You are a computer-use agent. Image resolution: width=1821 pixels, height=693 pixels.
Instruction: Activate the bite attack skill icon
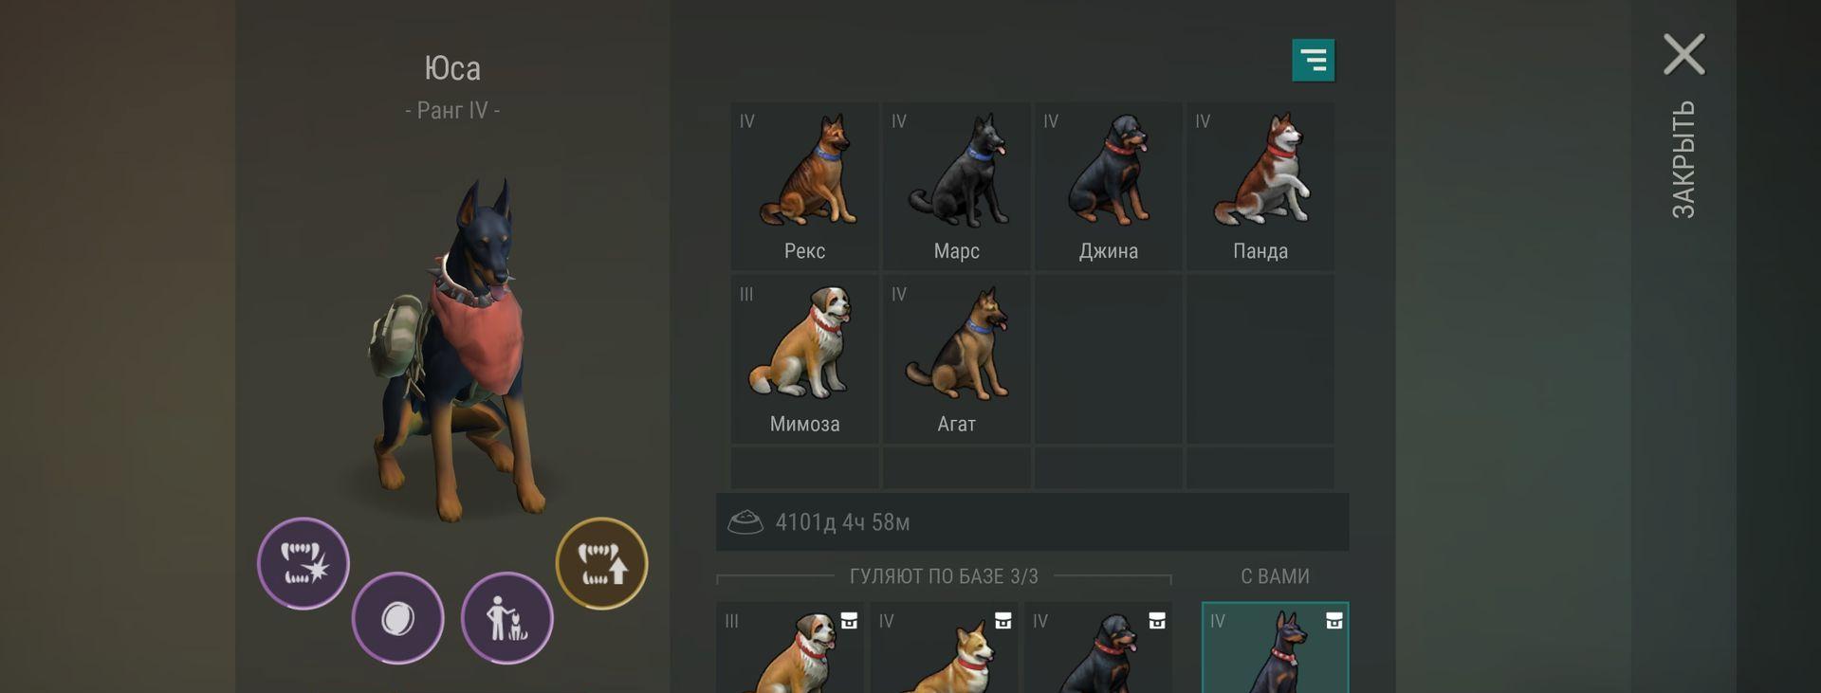[303, 563]
